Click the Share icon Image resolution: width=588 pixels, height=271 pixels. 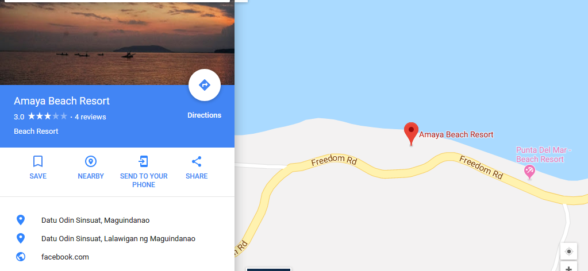(x=197, y=161)
